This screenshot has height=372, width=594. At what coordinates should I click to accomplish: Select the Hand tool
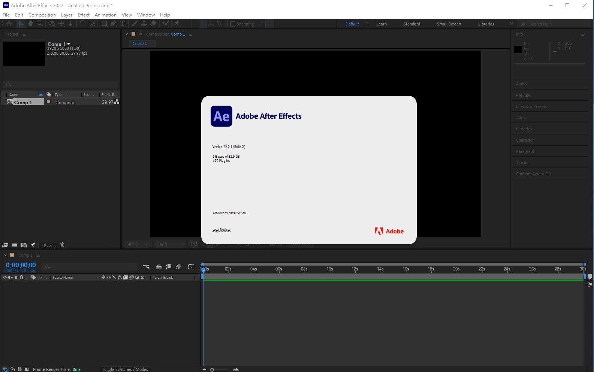pyautogui.click(x=30, y=24)
